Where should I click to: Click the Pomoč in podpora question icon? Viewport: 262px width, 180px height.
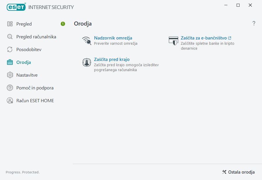point(10,88)
